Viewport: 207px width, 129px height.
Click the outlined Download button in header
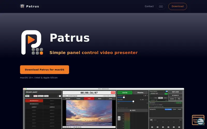tap(178, 6)
